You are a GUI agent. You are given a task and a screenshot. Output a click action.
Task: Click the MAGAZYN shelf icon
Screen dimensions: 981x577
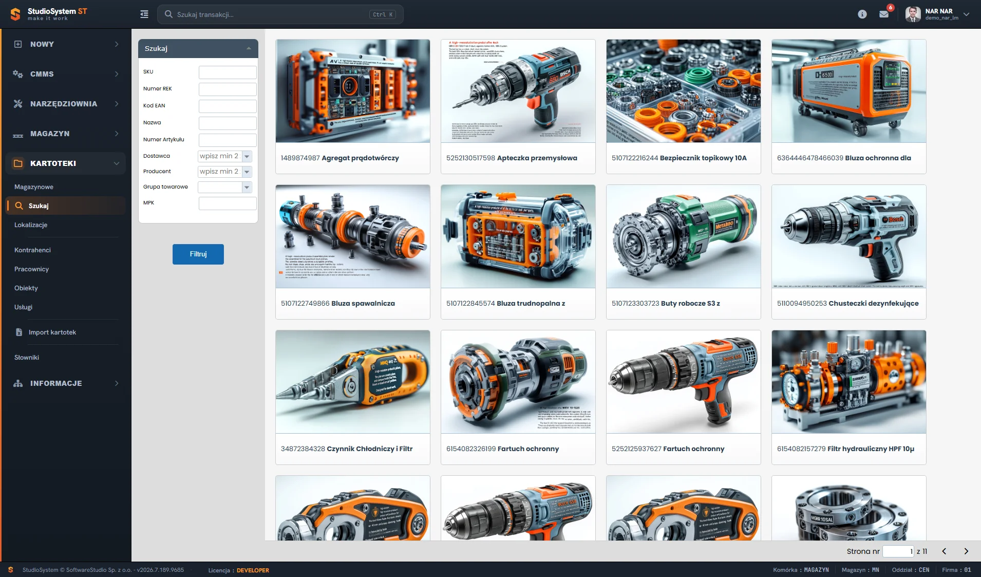click(x=18, y=135)
